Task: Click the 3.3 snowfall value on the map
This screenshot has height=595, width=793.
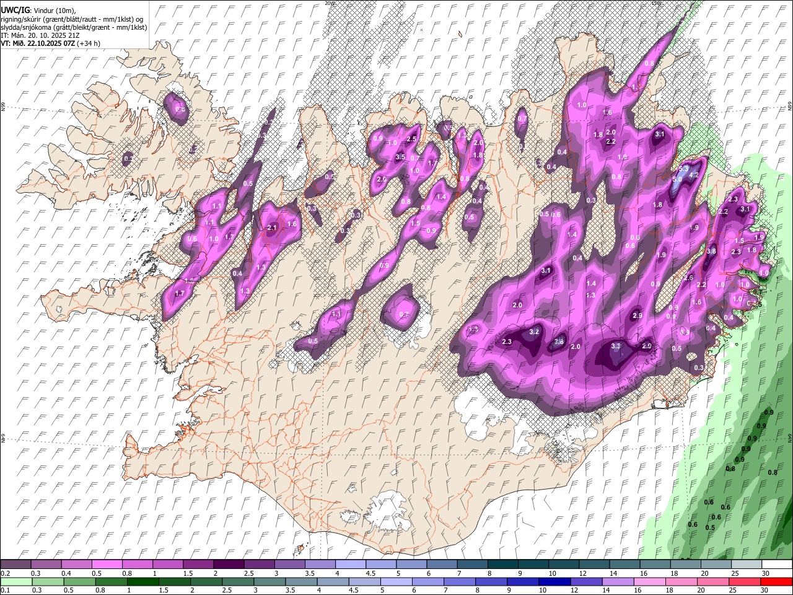Action: tap(616, 346)
